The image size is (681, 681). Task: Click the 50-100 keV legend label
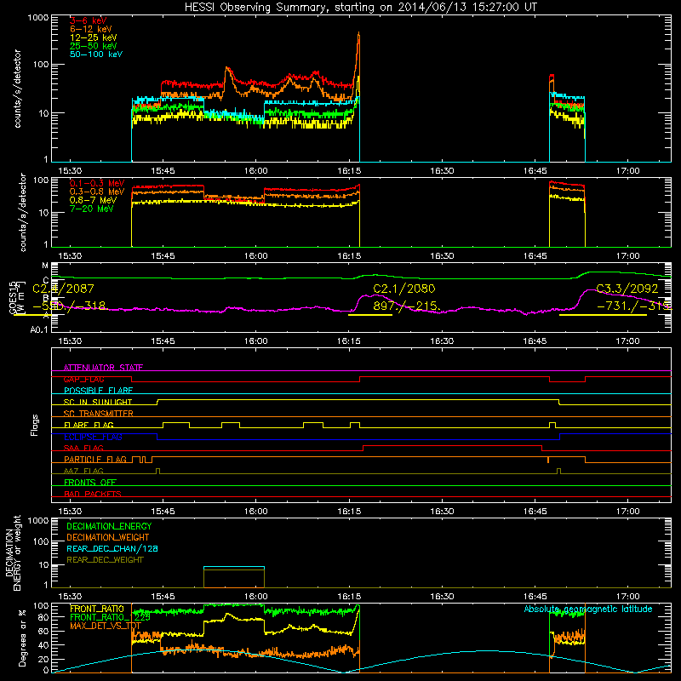click(95, 54)
